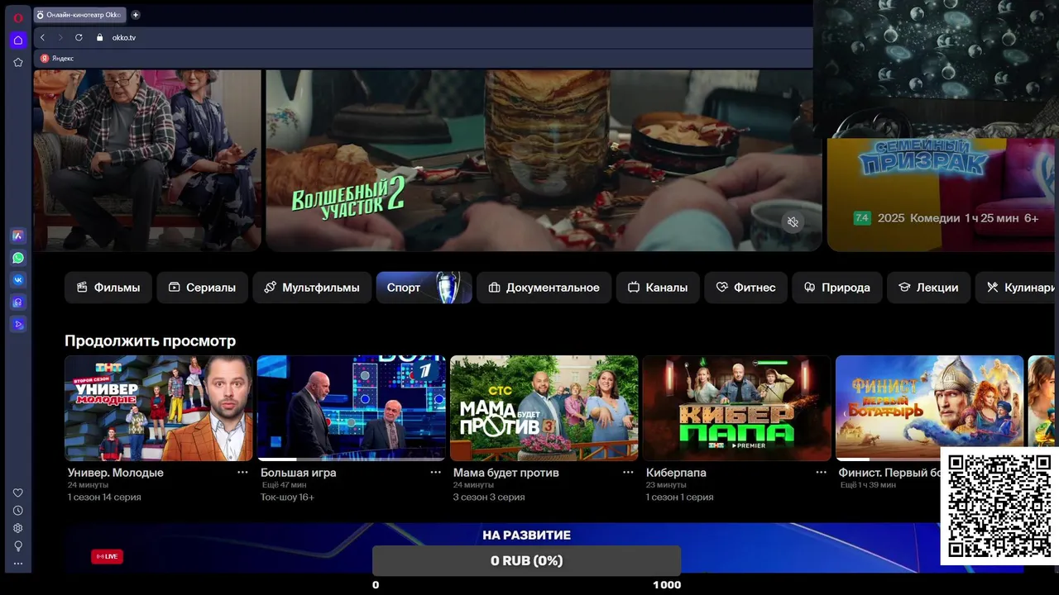
Task: Open the Волшебный участок 2 banner
Action: click(544, 160)
